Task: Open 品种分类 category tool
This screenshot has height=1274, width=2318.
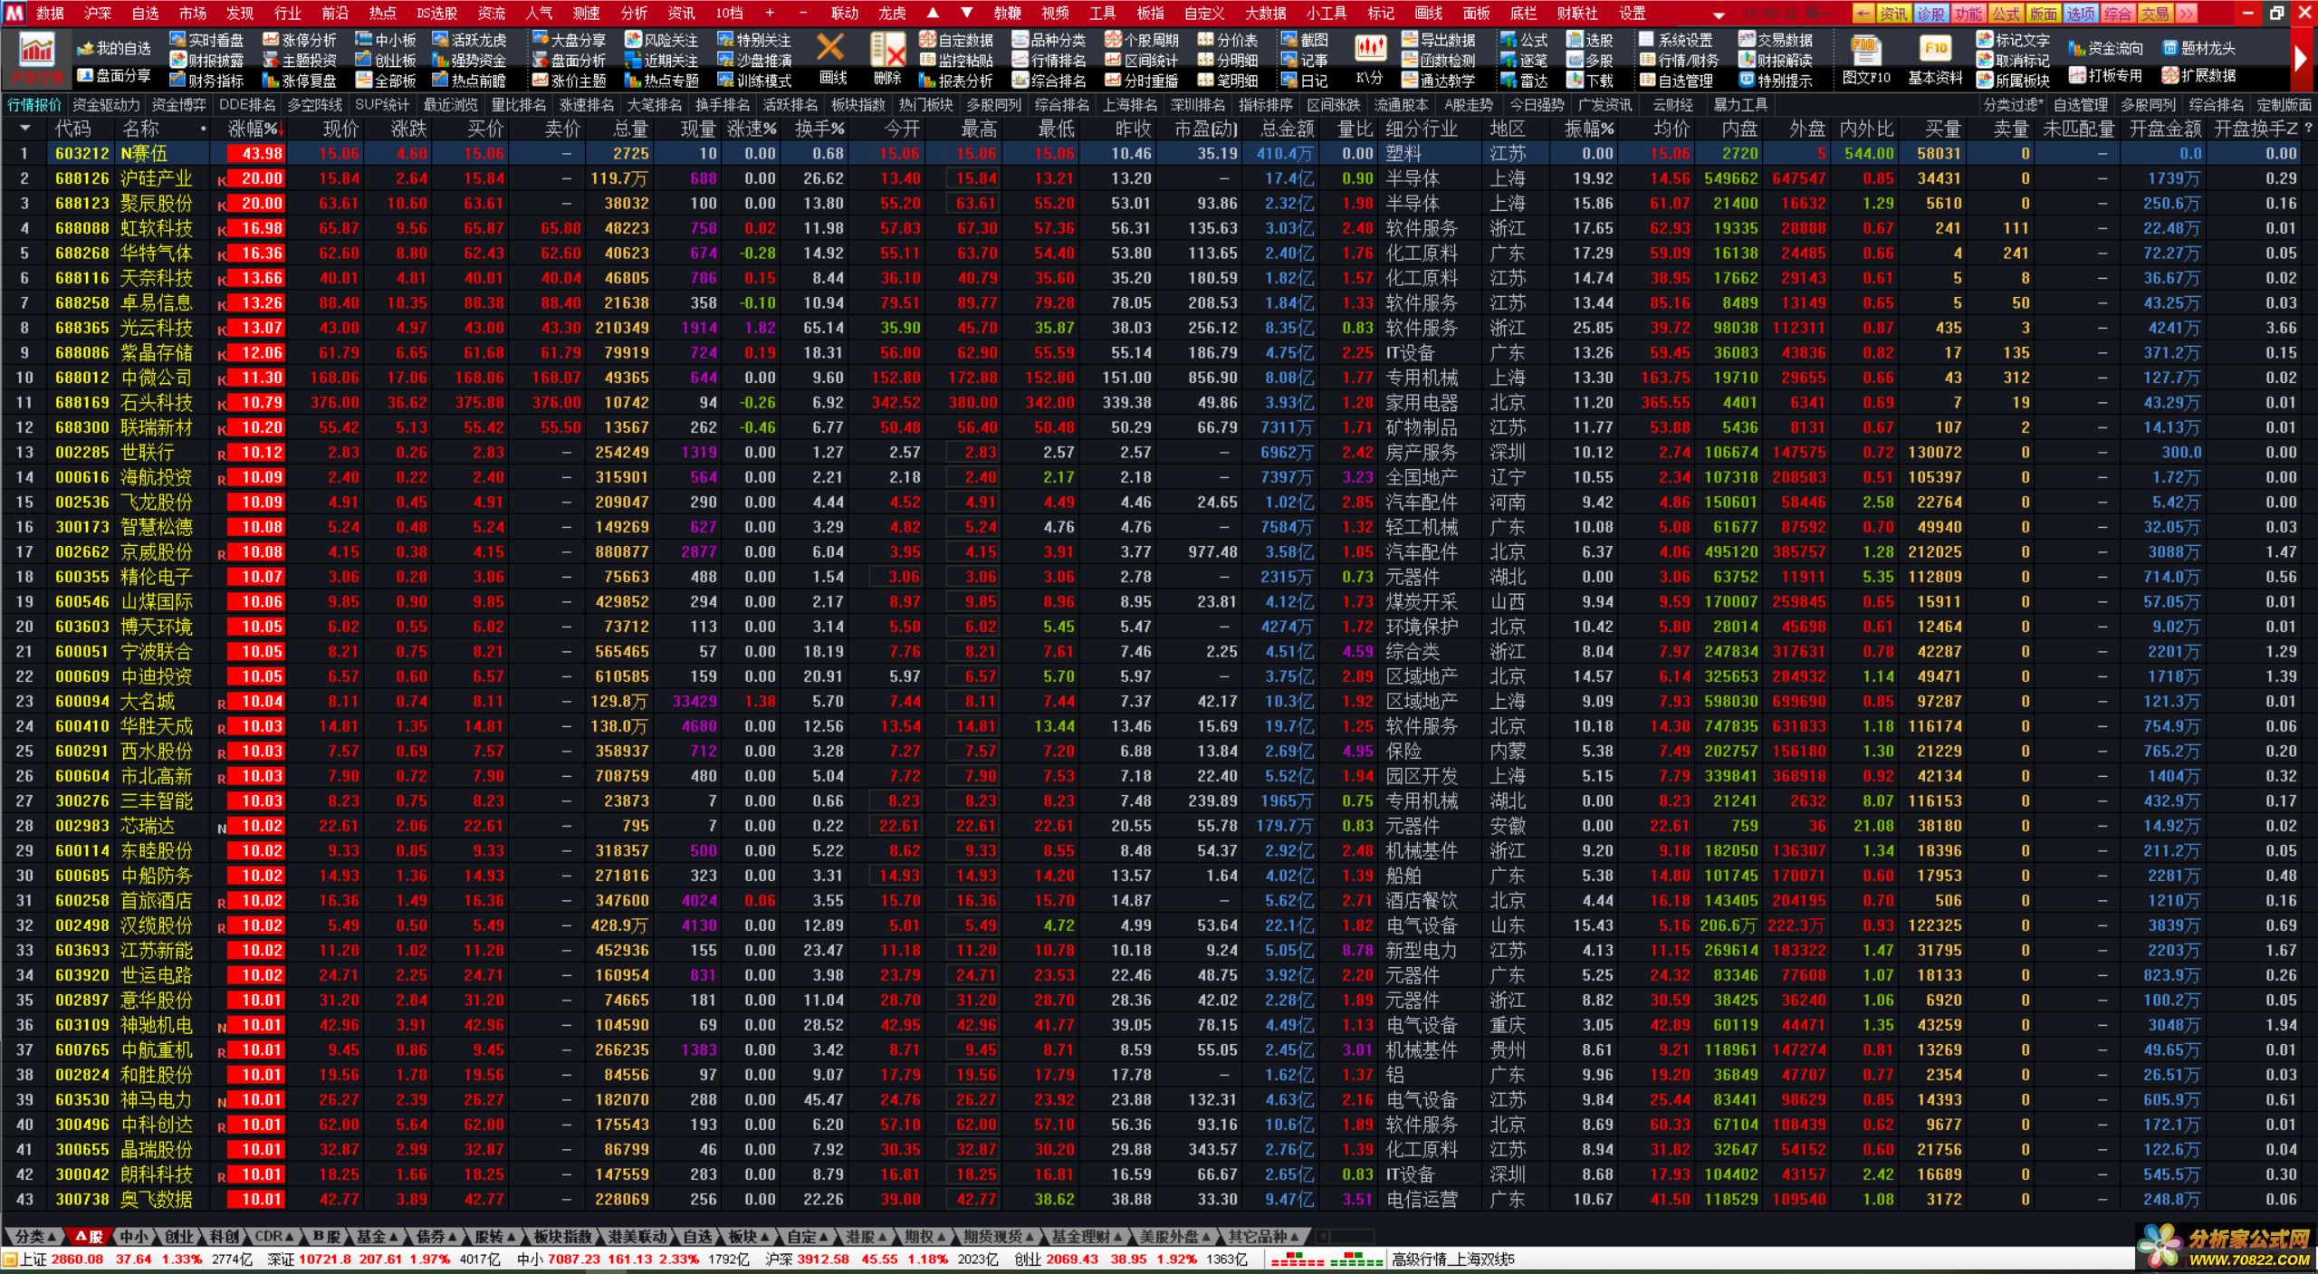Action: pyautogui.click(x=1049, y=40)
